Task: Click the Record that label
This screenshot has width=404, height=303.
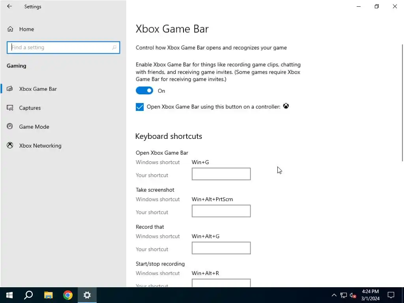Action: click(x=150, y=227)
